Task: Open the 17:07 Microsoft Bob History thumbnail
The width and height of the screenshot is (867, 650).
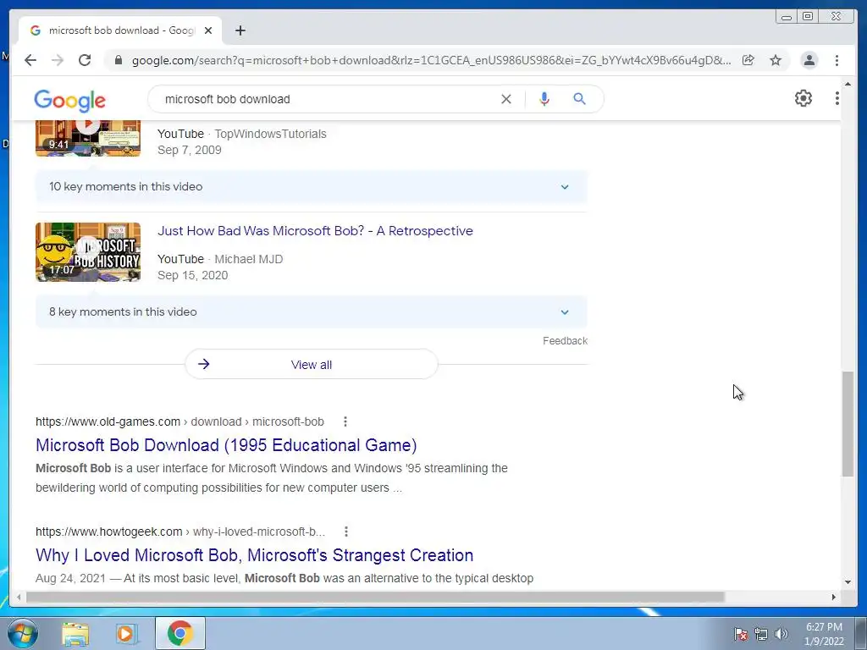Action: pos(88,252)
